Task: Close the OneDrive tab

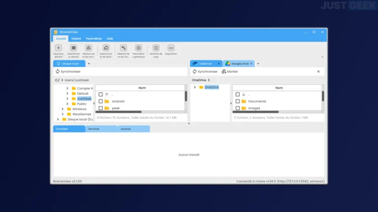Action: point(219,63)
